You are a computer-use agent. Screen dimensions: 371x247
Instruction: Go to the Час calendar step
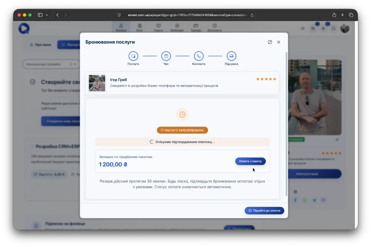pos(166,56)
